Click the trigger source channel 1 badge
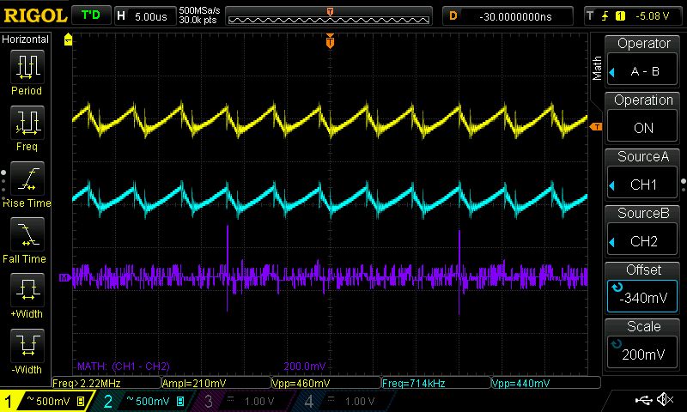The width and height of the screenshot is (687, 412). 620,16
